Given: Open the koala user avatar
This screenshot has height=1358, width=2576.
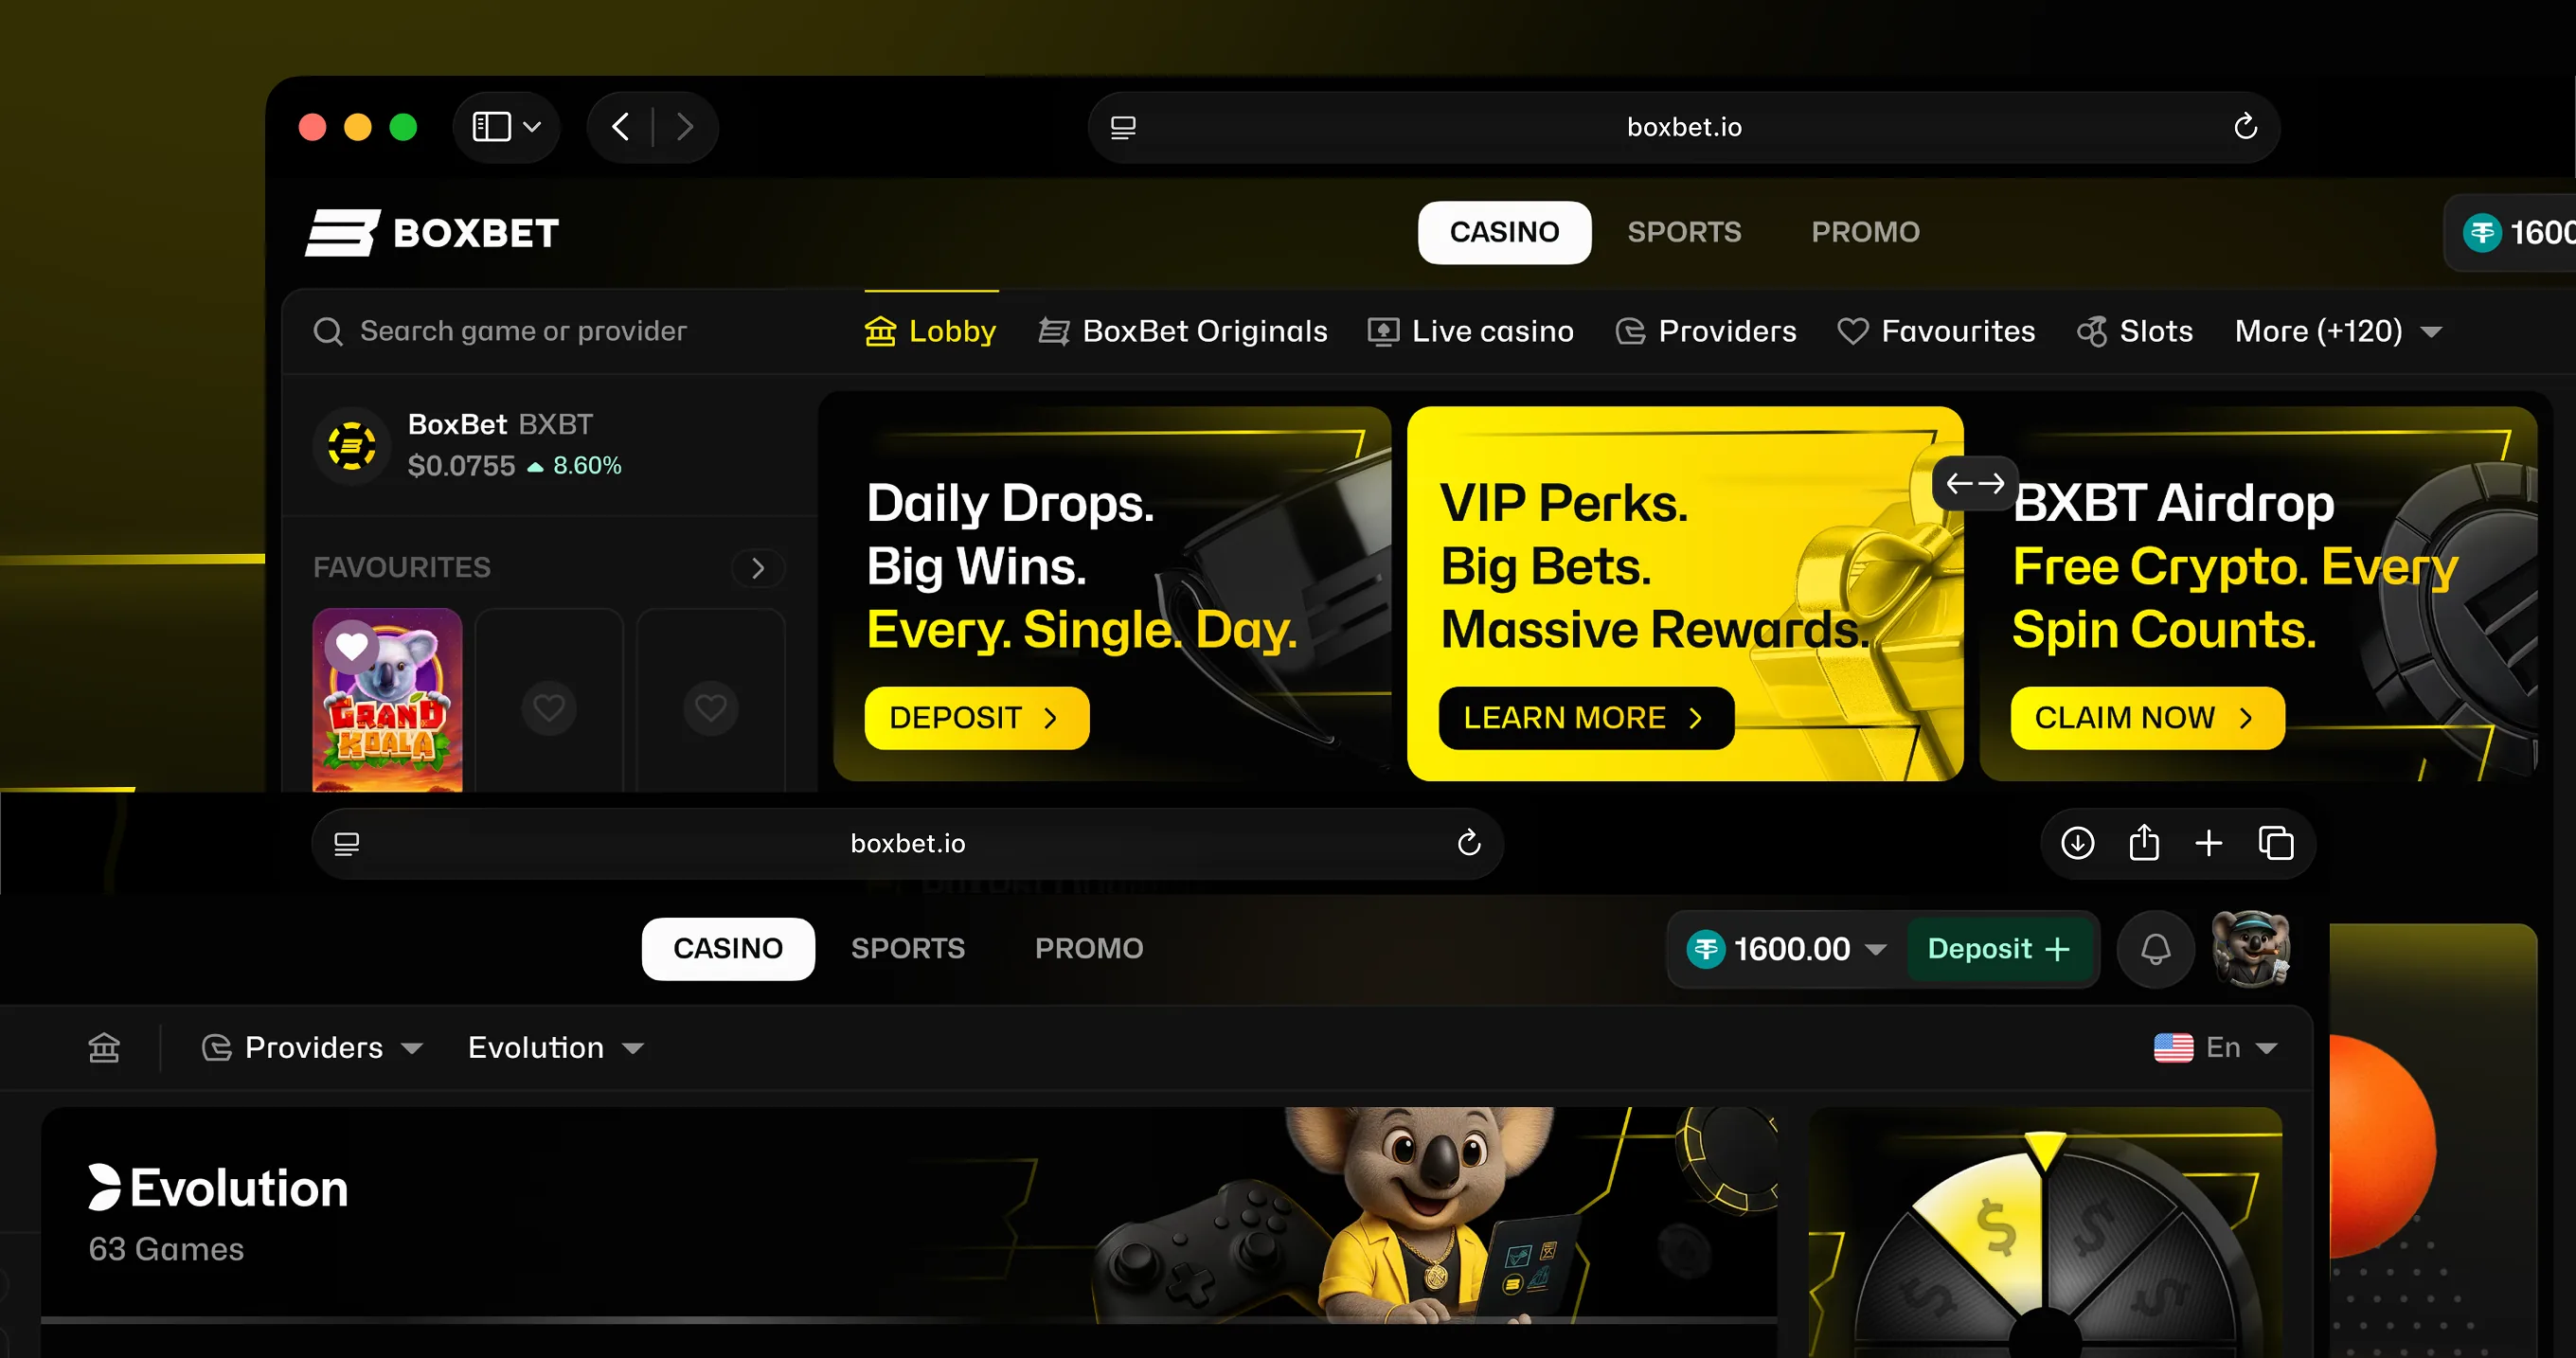Looking at the screenshot, I should pyautogui.click(x=2250, y=949).
